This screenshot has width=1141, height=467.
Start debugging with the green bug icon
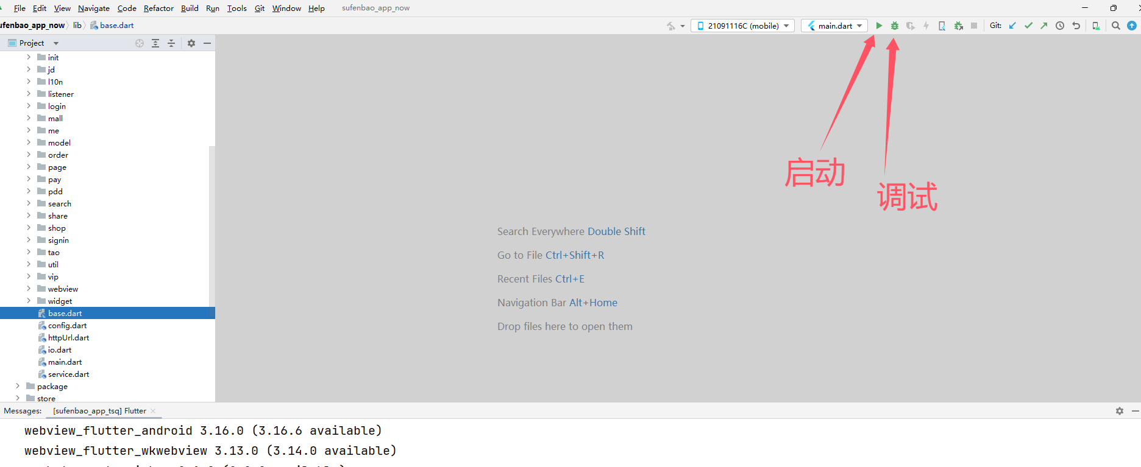pos(894,26)
